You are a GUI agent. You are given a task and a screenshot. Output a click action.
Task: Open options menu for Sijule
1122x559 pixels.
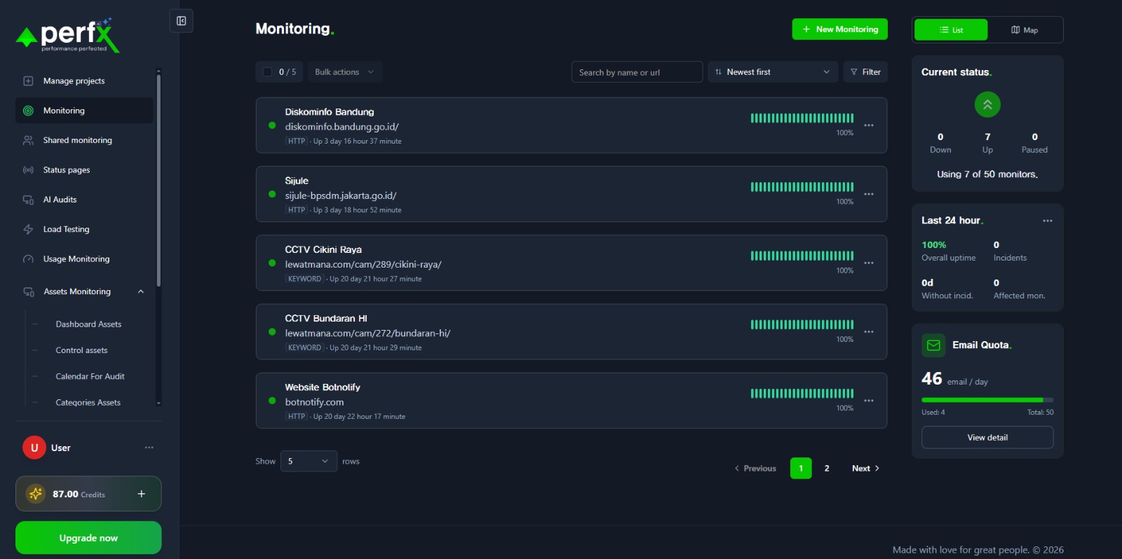[x=869, y=194]
